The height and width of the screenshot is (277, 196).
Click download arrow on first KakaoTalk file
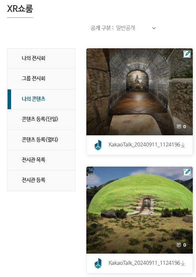[x=183, y=145]
